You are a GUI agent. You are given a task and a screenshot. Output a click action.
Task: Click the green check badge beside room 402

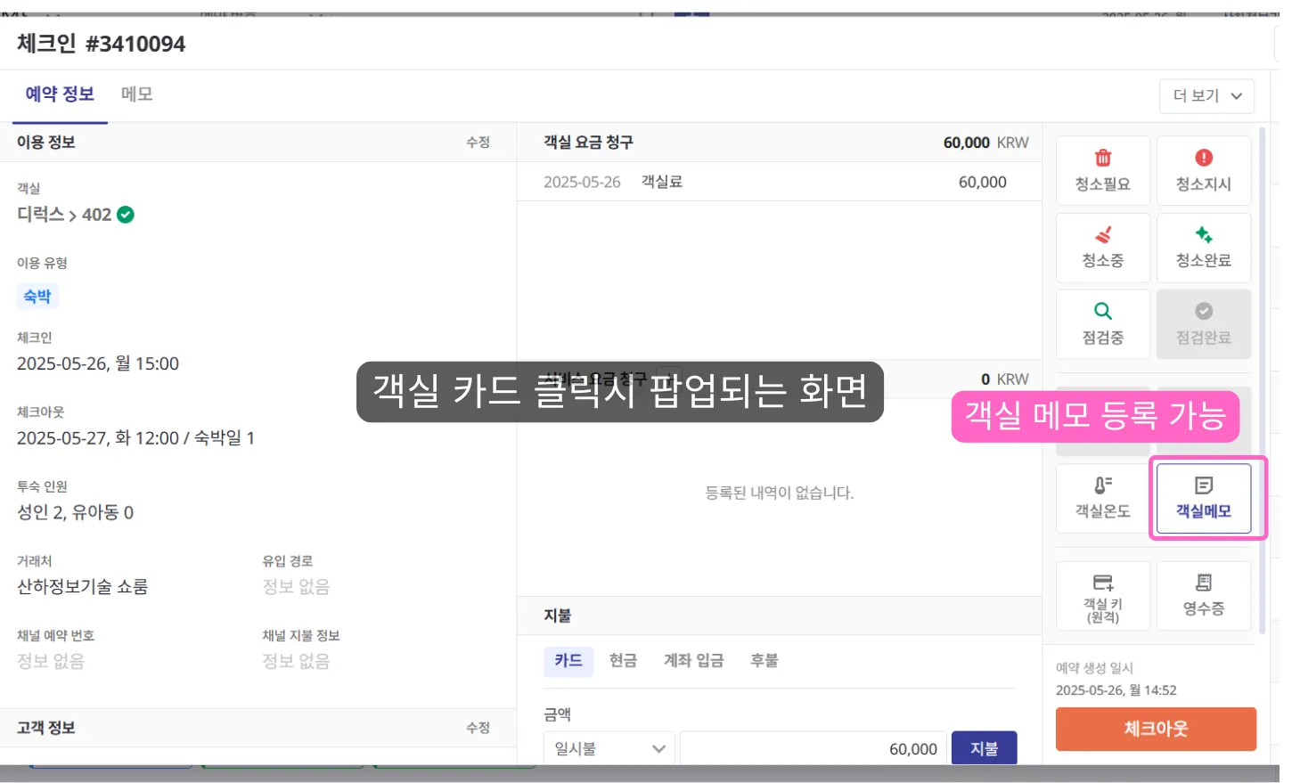click(x=126, y=215)
